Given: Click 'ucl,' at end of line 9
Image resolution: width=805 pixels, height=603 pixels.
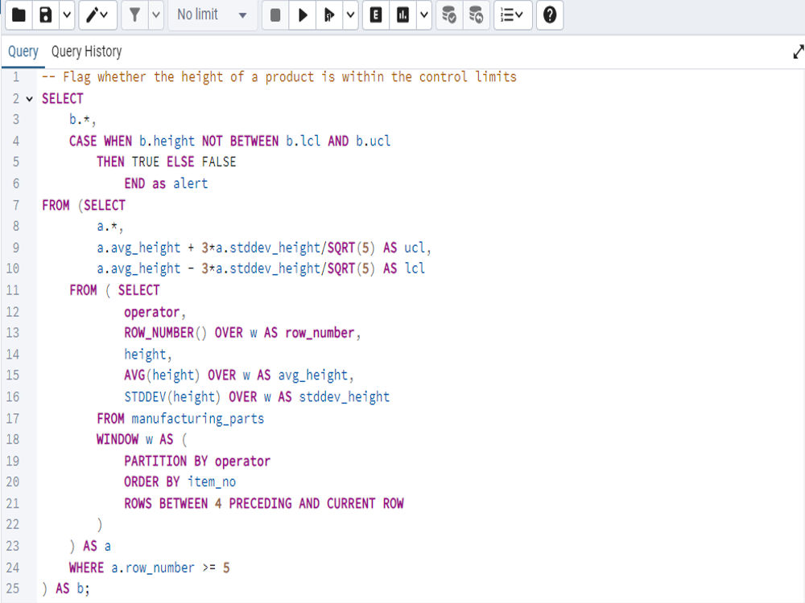Looking at the screenshot, I should tap(417, 248).
